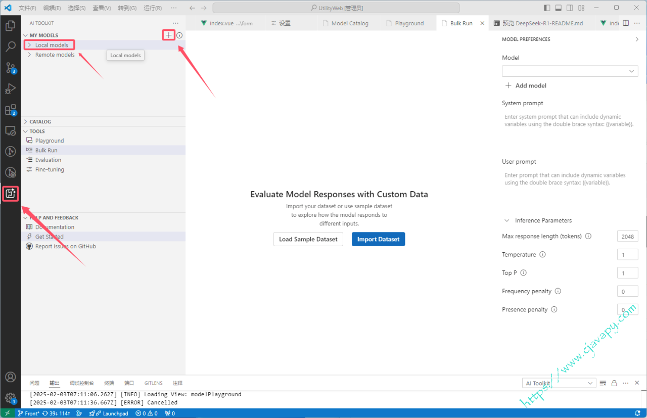Image resolution: width=647 pixels, height=418 pixels.
Task: Switch to the 终端 panel tab
Action: pos(109,383)
